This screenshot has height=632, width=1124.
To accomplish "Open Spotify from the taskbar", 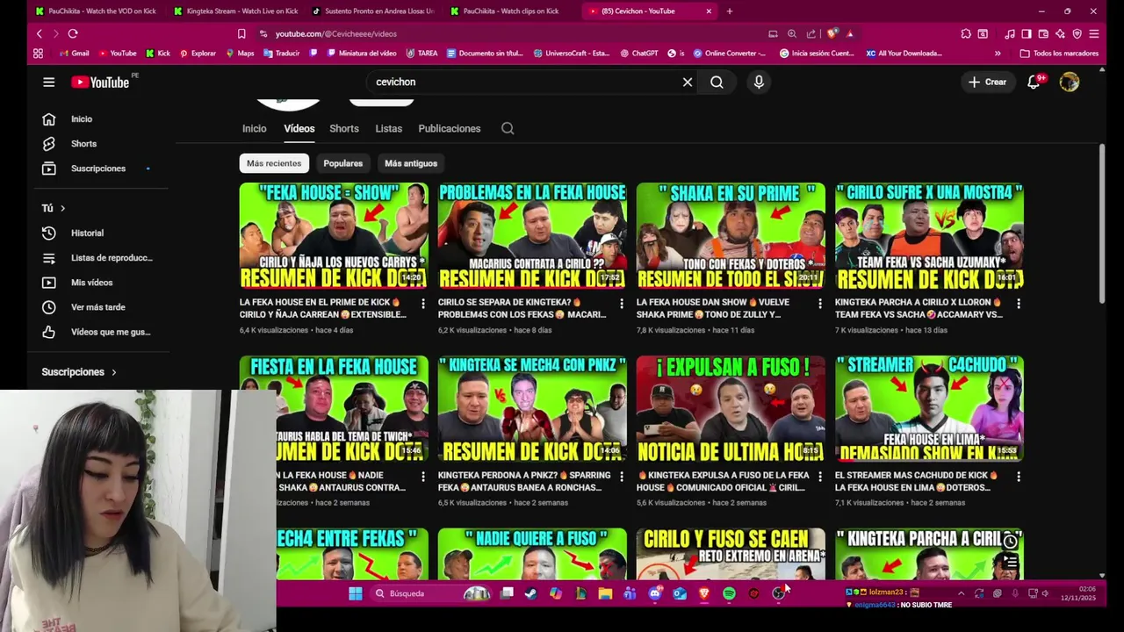I will (729, 593).
